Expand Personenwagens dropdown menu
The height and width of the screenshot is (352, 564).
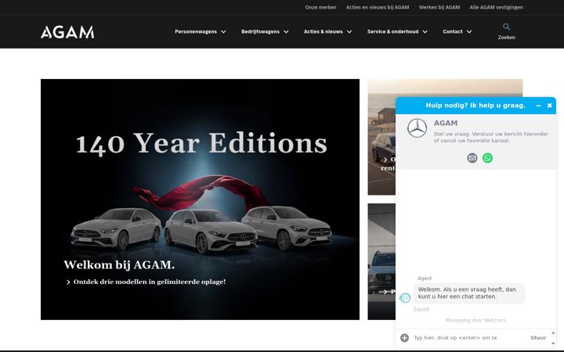coord(201,31)
